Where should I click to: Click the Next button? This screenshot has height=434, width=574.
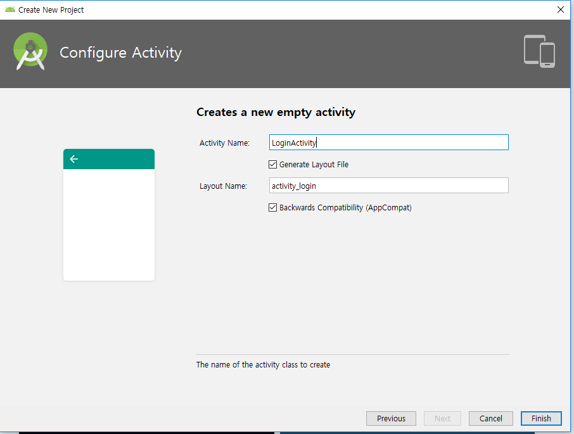pyautogui.click(x=442, y=418)
